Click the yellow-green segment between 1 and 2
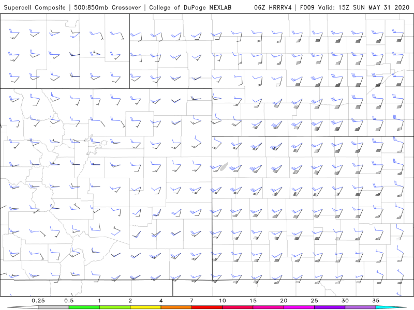The image size is (414, 310). [x=115, y=307]
